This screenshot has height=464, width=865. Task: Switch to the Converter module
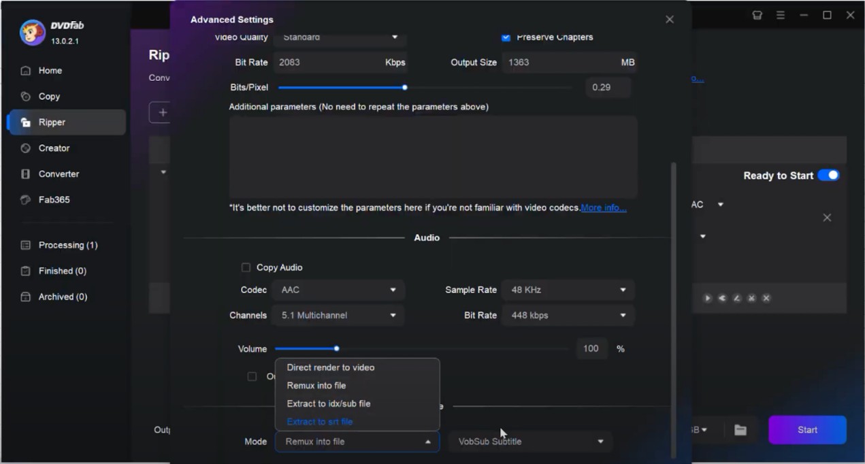coord(59,174)
